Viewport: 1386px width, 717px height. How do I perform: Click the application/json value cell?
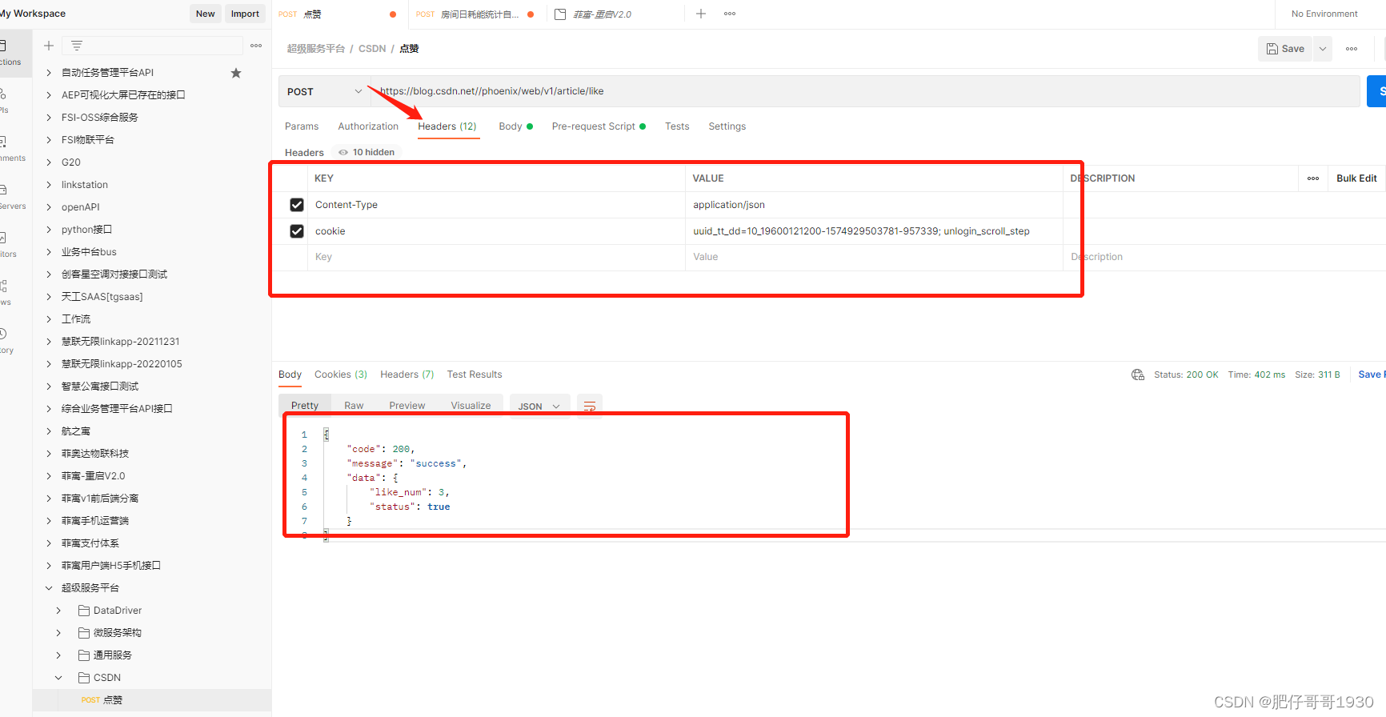click(874, 205)
